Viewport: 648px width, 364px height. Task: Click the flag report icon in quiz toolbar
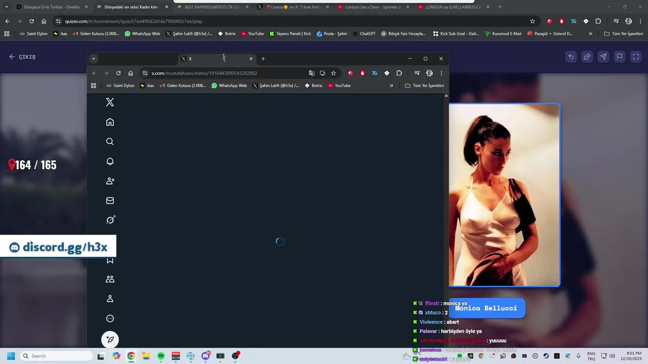[620, 57]
